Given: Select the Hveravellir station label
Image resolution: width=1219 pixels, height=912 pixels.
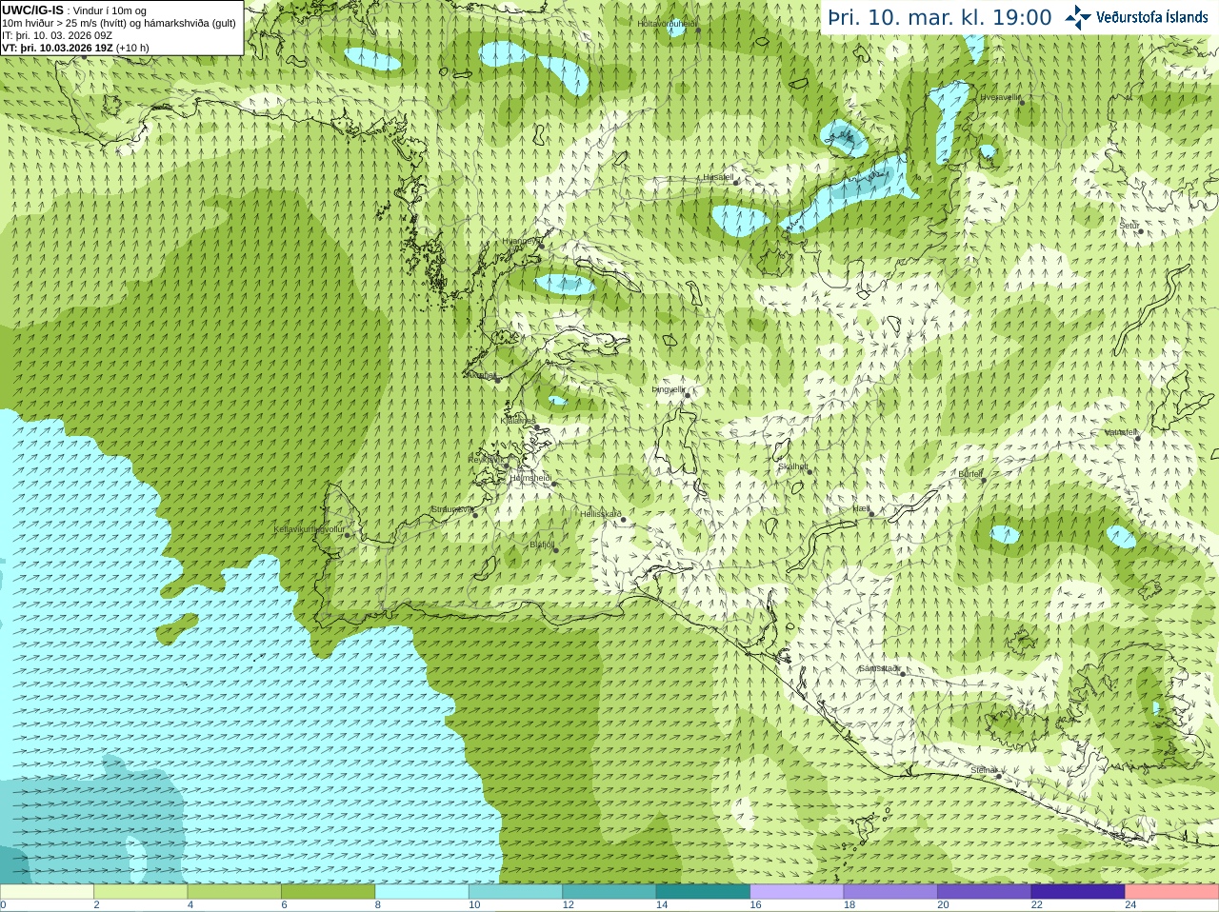Looking at the screenshot, I should [x=1001, y=97].
